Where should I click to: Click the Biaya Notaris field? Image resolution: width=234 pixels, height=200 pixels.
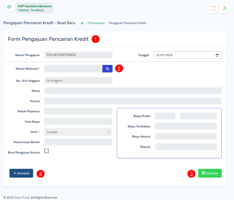point(186,136)
